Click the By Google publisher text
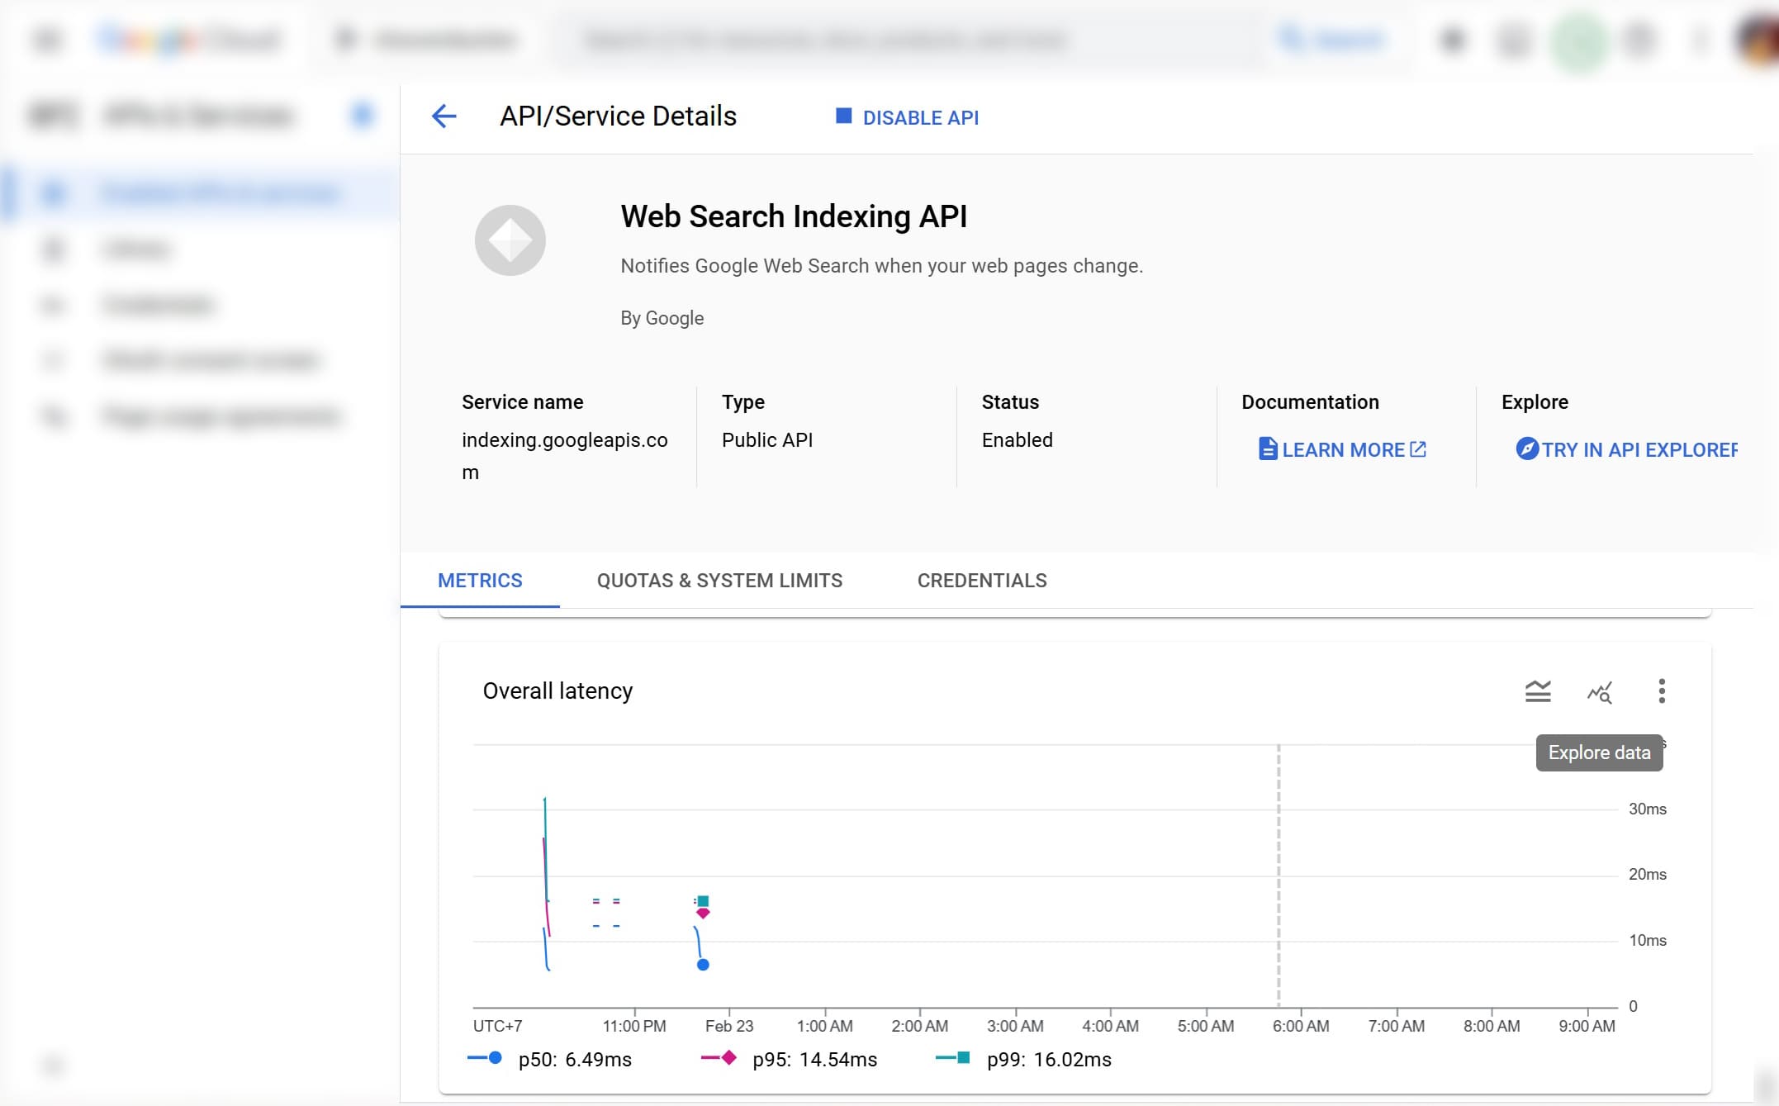Viewport: 1779px width, 1106px height. tap(662, 318)
